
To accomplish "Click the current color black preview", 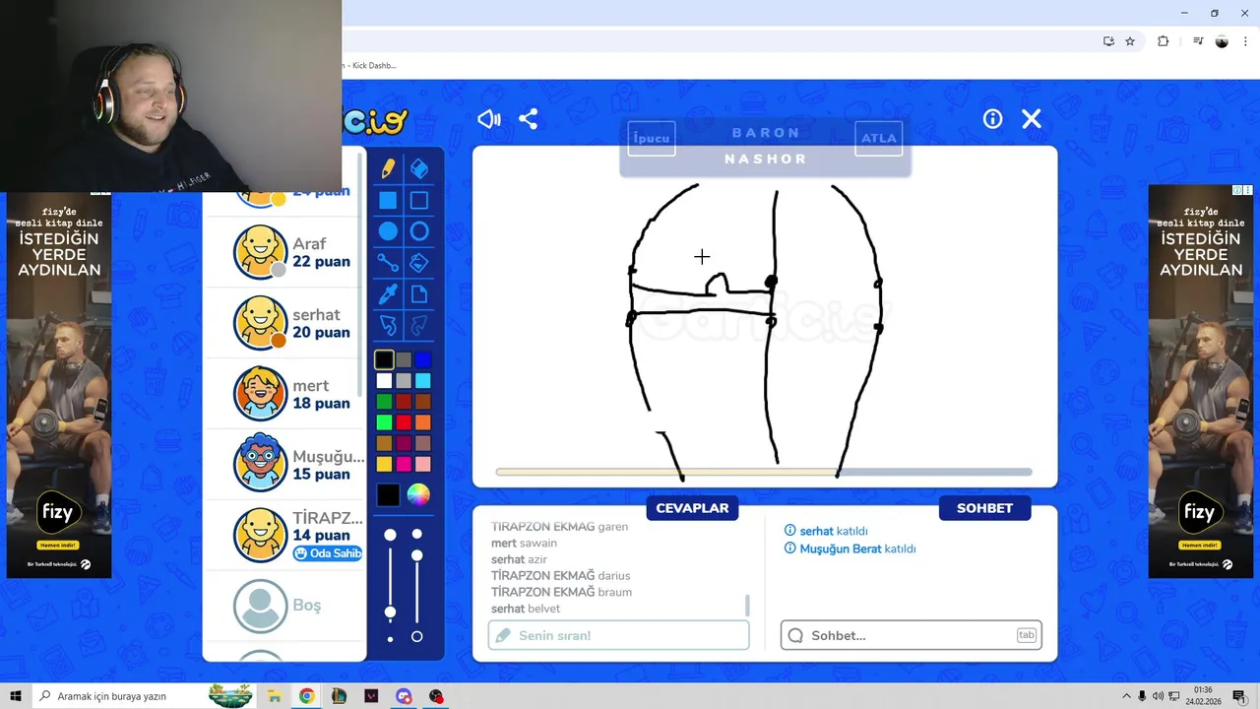I will pyautogui.click(x=388, y=495).
